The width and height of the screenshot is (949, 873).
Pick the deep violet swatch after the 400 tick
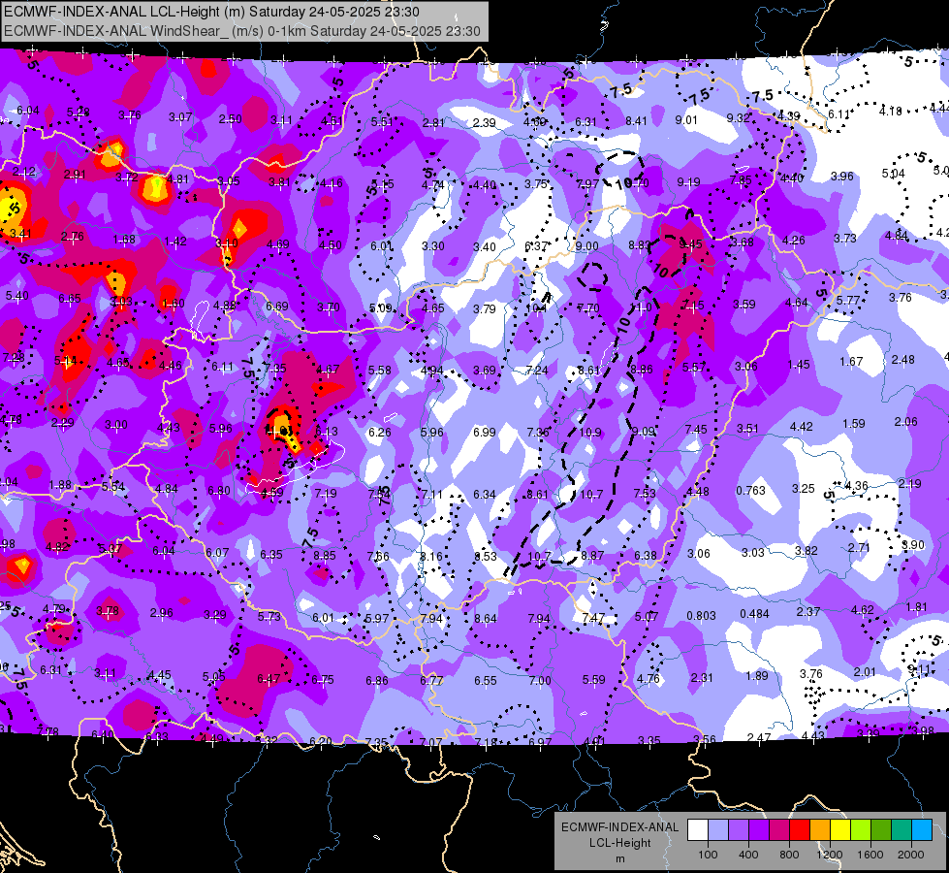tap(759, 829)
